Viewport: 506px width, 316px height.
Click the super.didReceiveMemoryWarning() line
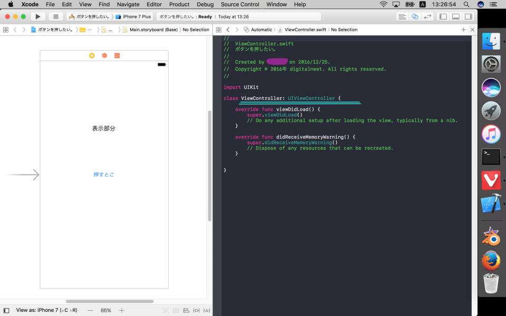click(x=293, y=143)
